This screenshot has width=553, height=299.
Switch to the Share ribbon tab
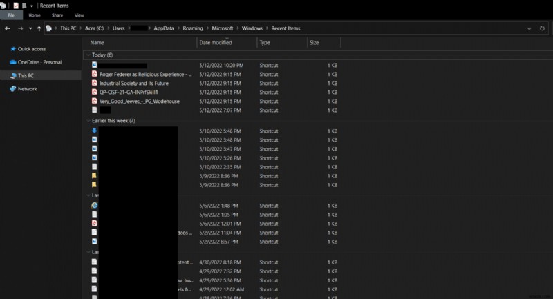click(x=57, y=15)
